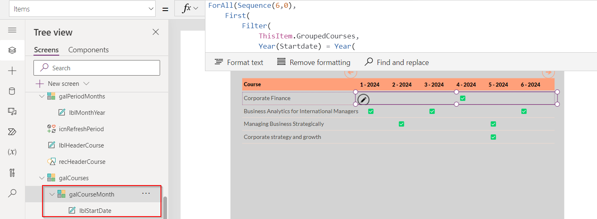Screen dimensions: 597x219
Task: Open the hamburger menu in left rail
Action: coord(12,30)
